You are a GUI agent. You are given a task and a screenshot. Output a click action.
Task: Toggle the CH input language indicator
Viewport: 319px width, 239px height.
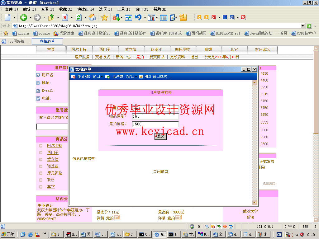tap(279, 234)
